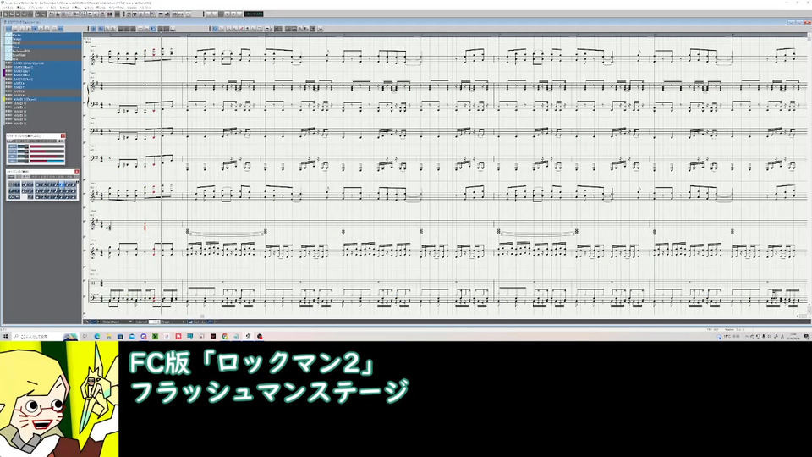Screen dimensions: 812x457
Task: Open Task View on the taskbar
Action: click(x=85, y=336)
